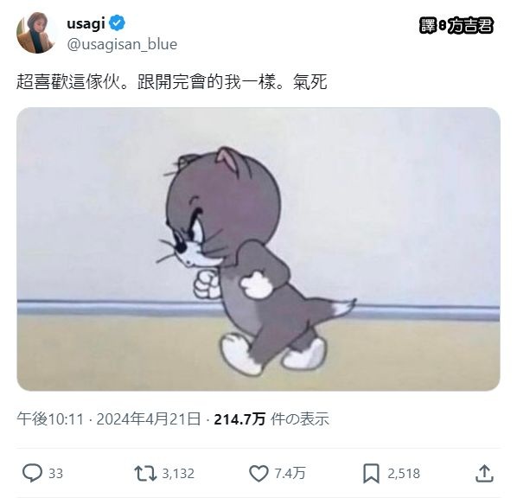The image size is (517, 498).
Task: Click the reply speech bubble icon
Action: point(32,473)
